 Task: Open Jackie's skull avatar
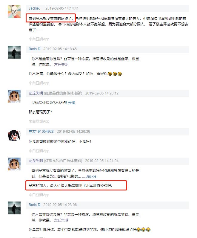click(x=14, y=11)
